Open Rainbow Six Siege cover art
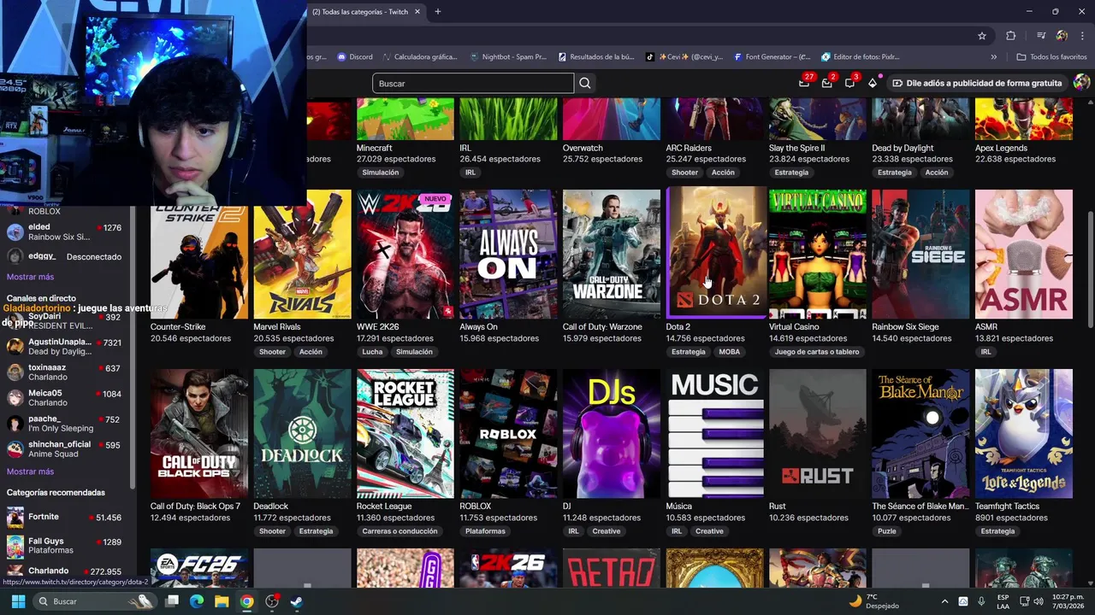 pos(920,254)
